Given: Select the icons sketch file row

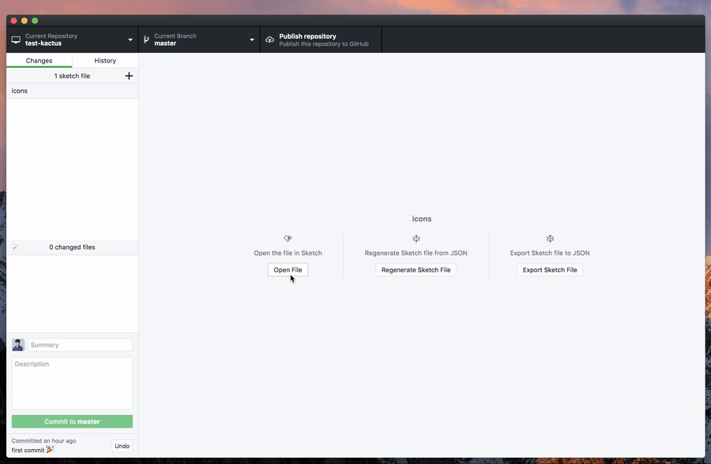Looking at the screenshot, I should pos(72,91).
